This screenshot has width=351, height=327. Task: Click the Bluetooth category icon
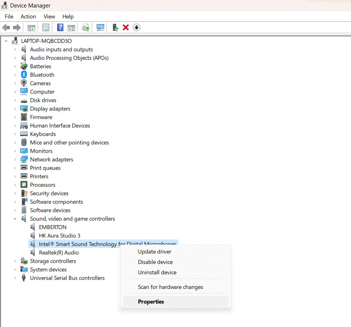(x=24, y=75)
